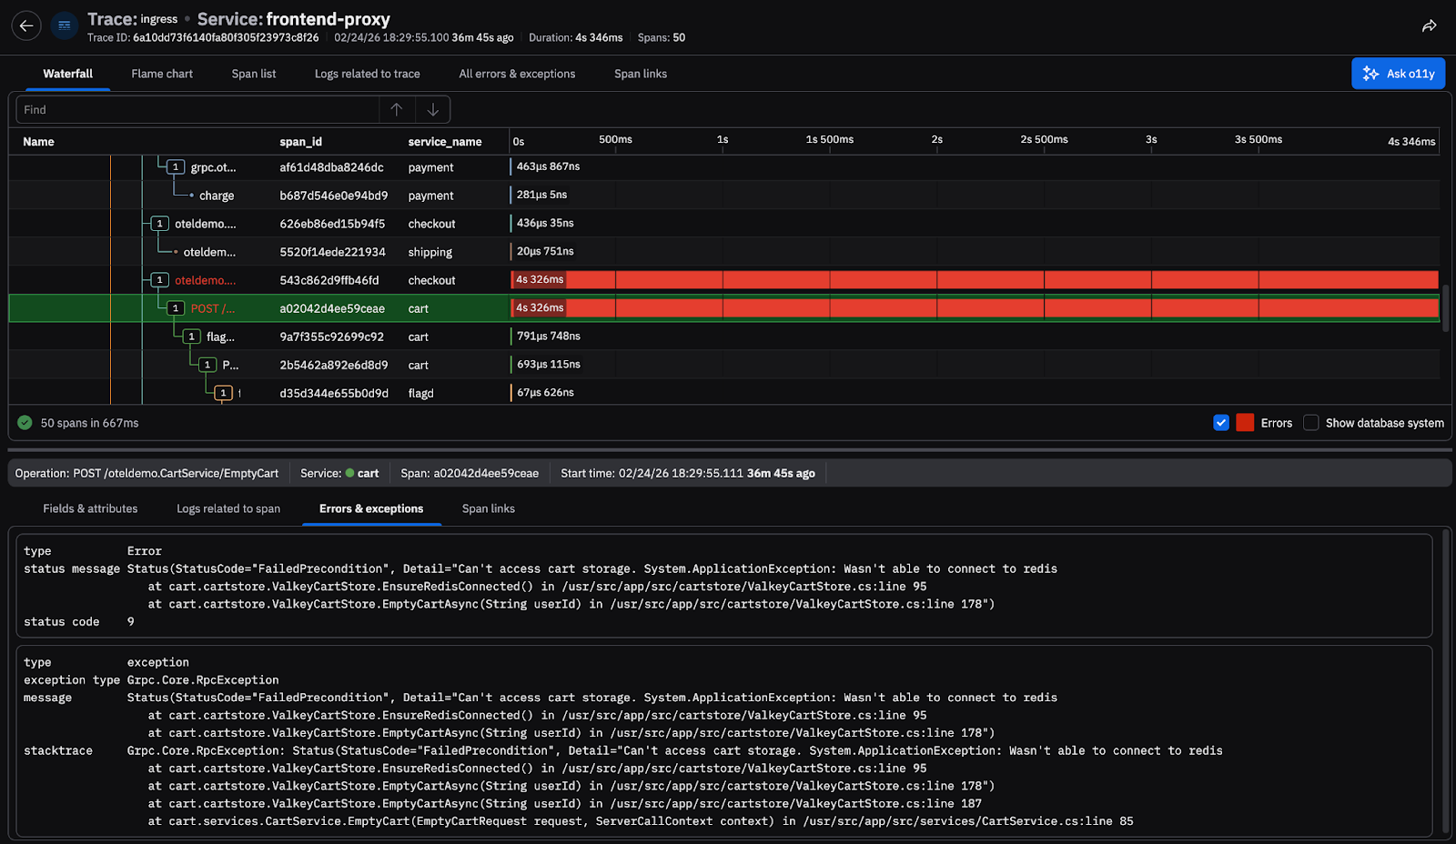
Task: Collapse the flag... cart span node
Action: coord(191,337)
